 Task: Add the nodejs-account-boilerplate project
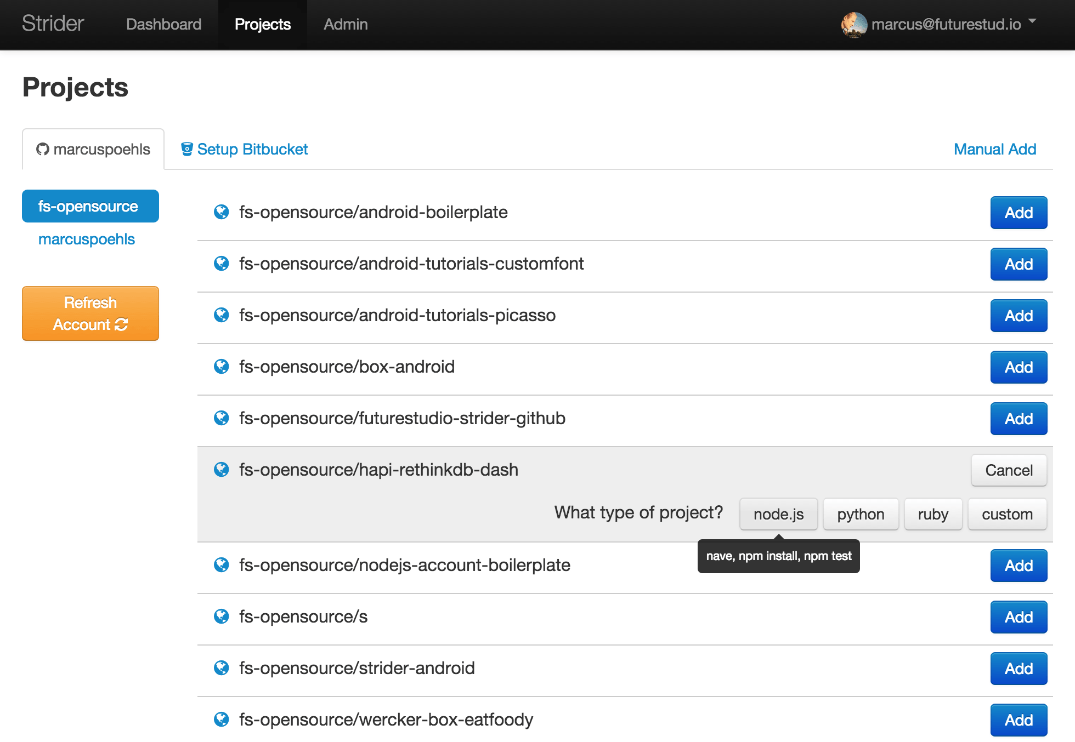click(1019, 566)
